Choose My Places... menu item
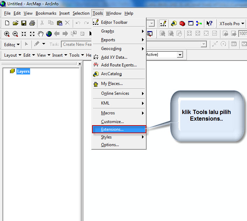This screenshot has width=247, height=221. pyautogui.click(x=119, y=84)
